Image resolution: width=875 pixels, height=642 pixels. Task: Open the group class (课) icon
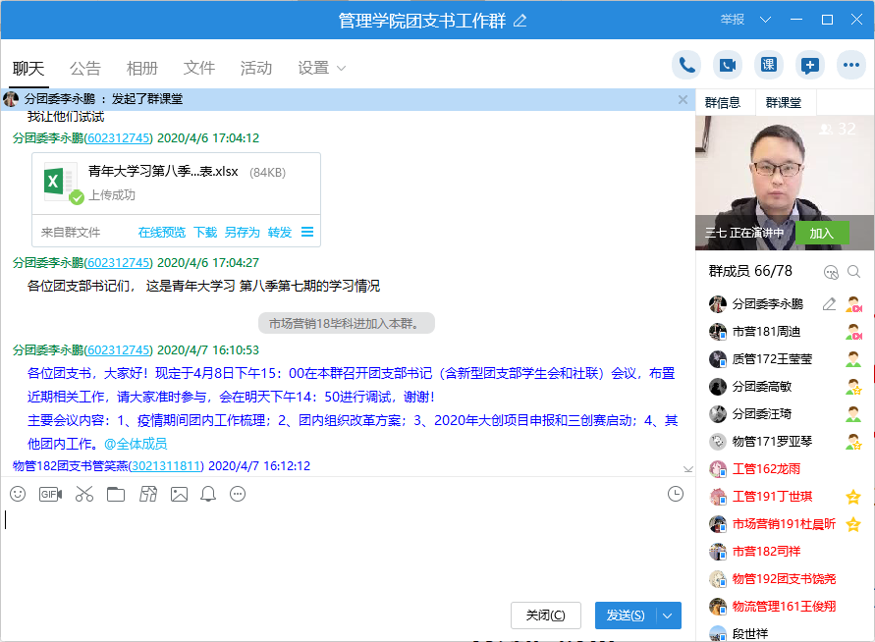[x=769, y=66]
